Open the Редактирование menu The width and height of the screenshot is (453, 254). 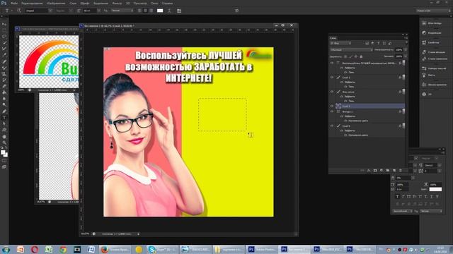point(32,3)
